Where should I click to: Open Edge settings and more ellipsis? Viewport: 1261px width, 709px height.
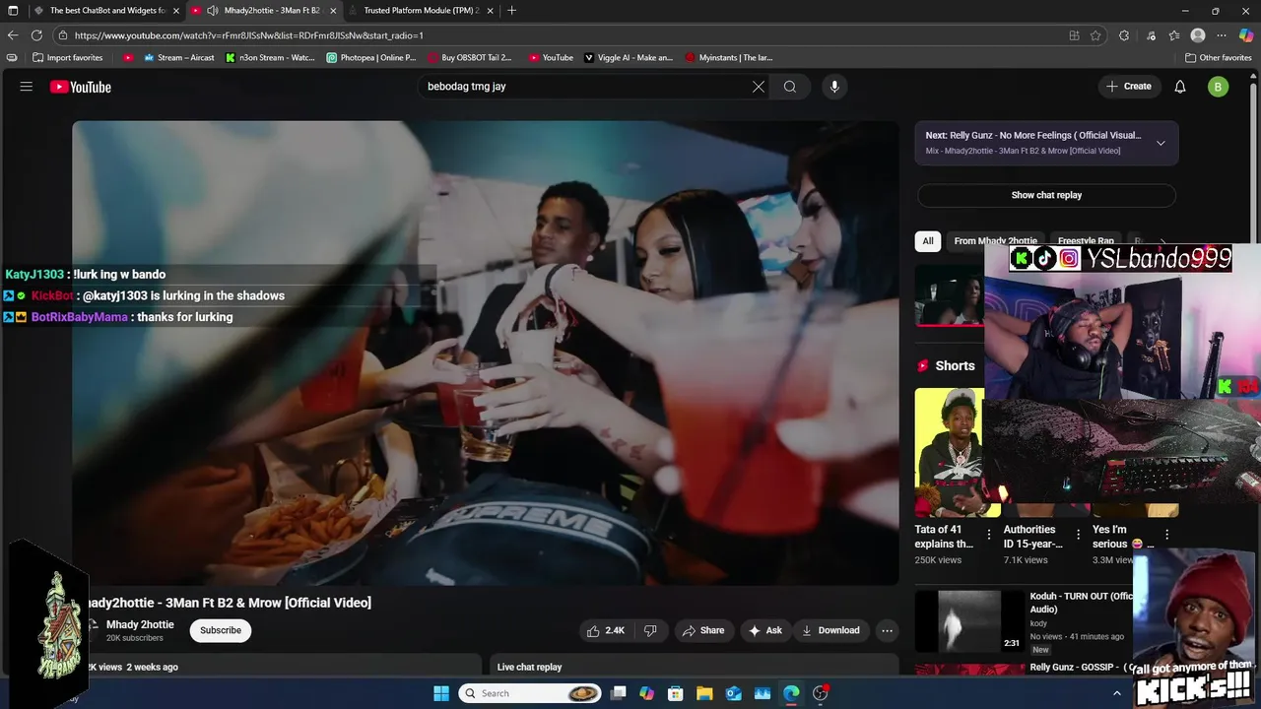tap(1223, 35)
